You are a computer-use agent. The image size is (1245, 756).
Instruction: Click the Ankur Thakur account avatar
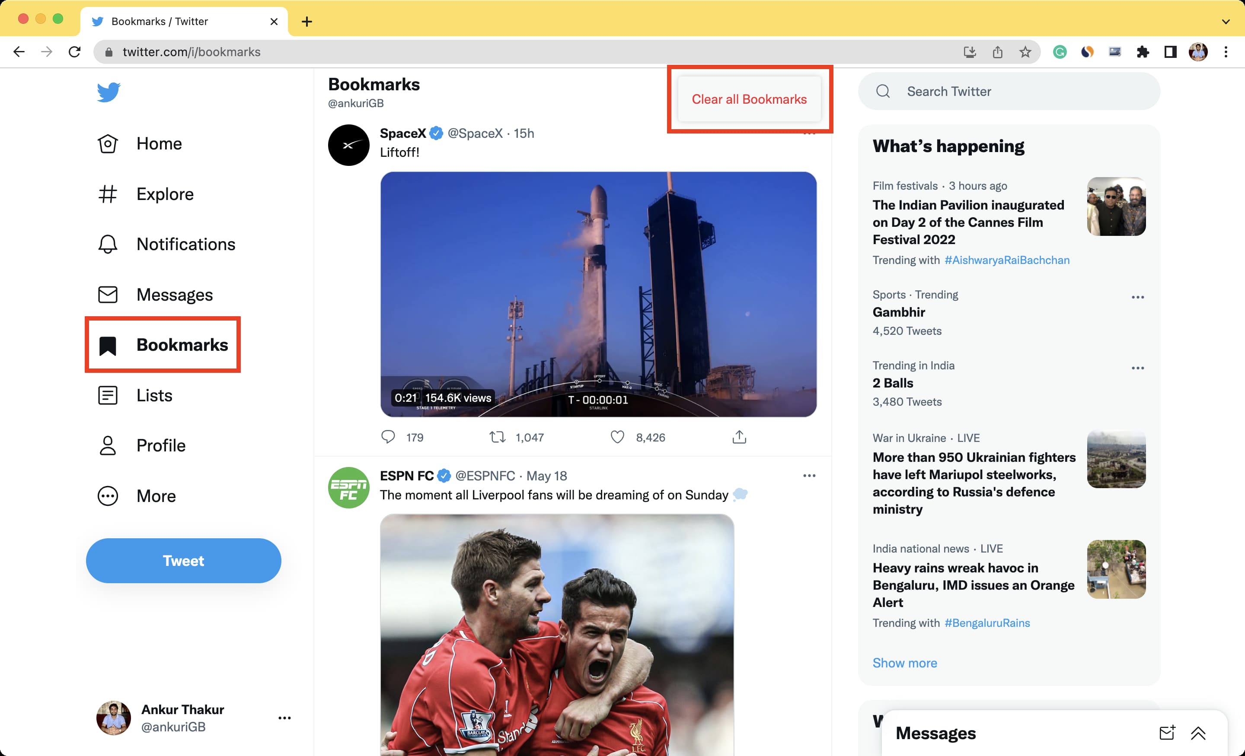coord(114,718)
